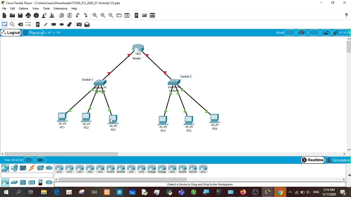Add a simple PDU envelope
This screenshot has height=197, width=351.
79,25
